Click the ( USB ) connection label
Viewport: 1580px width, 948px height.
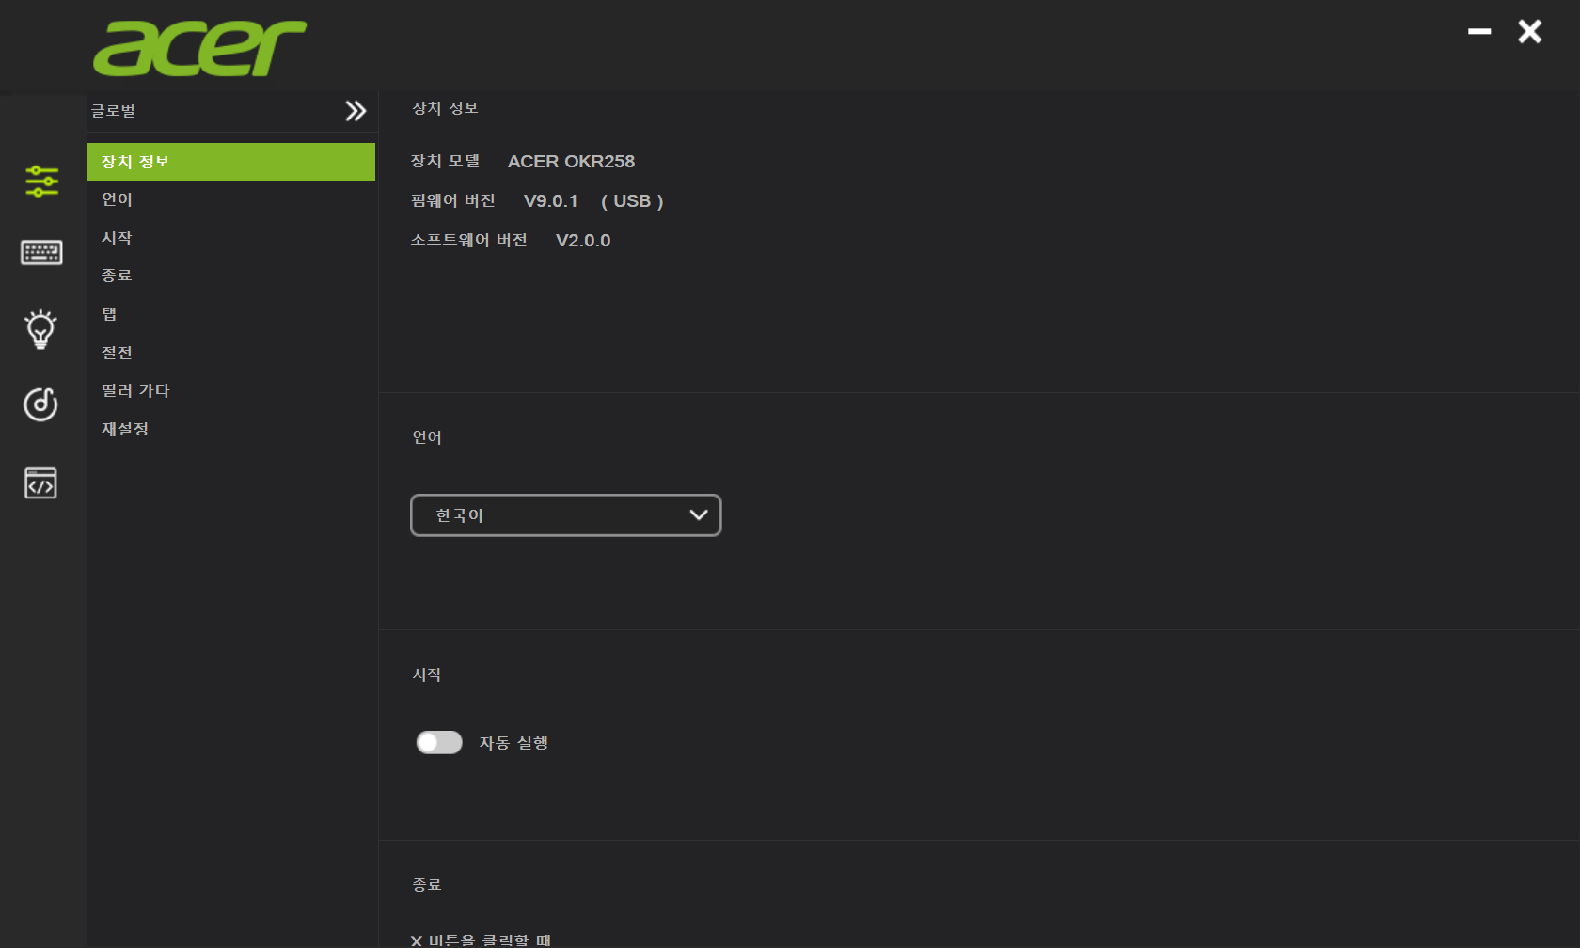tap(632, 201)
